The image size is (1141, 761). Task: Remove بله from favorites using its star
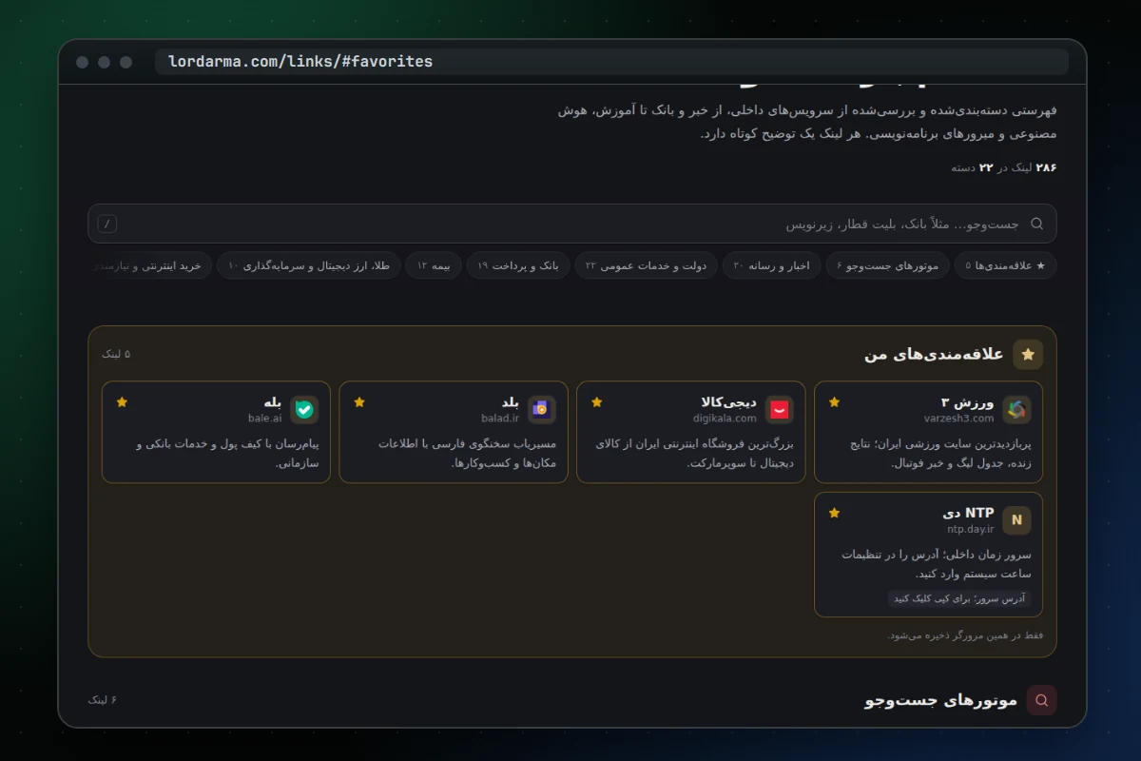(122, 402)
